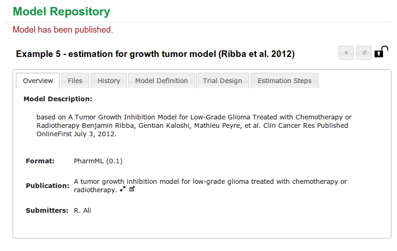Click the open padlock icon

coord(381,52)
